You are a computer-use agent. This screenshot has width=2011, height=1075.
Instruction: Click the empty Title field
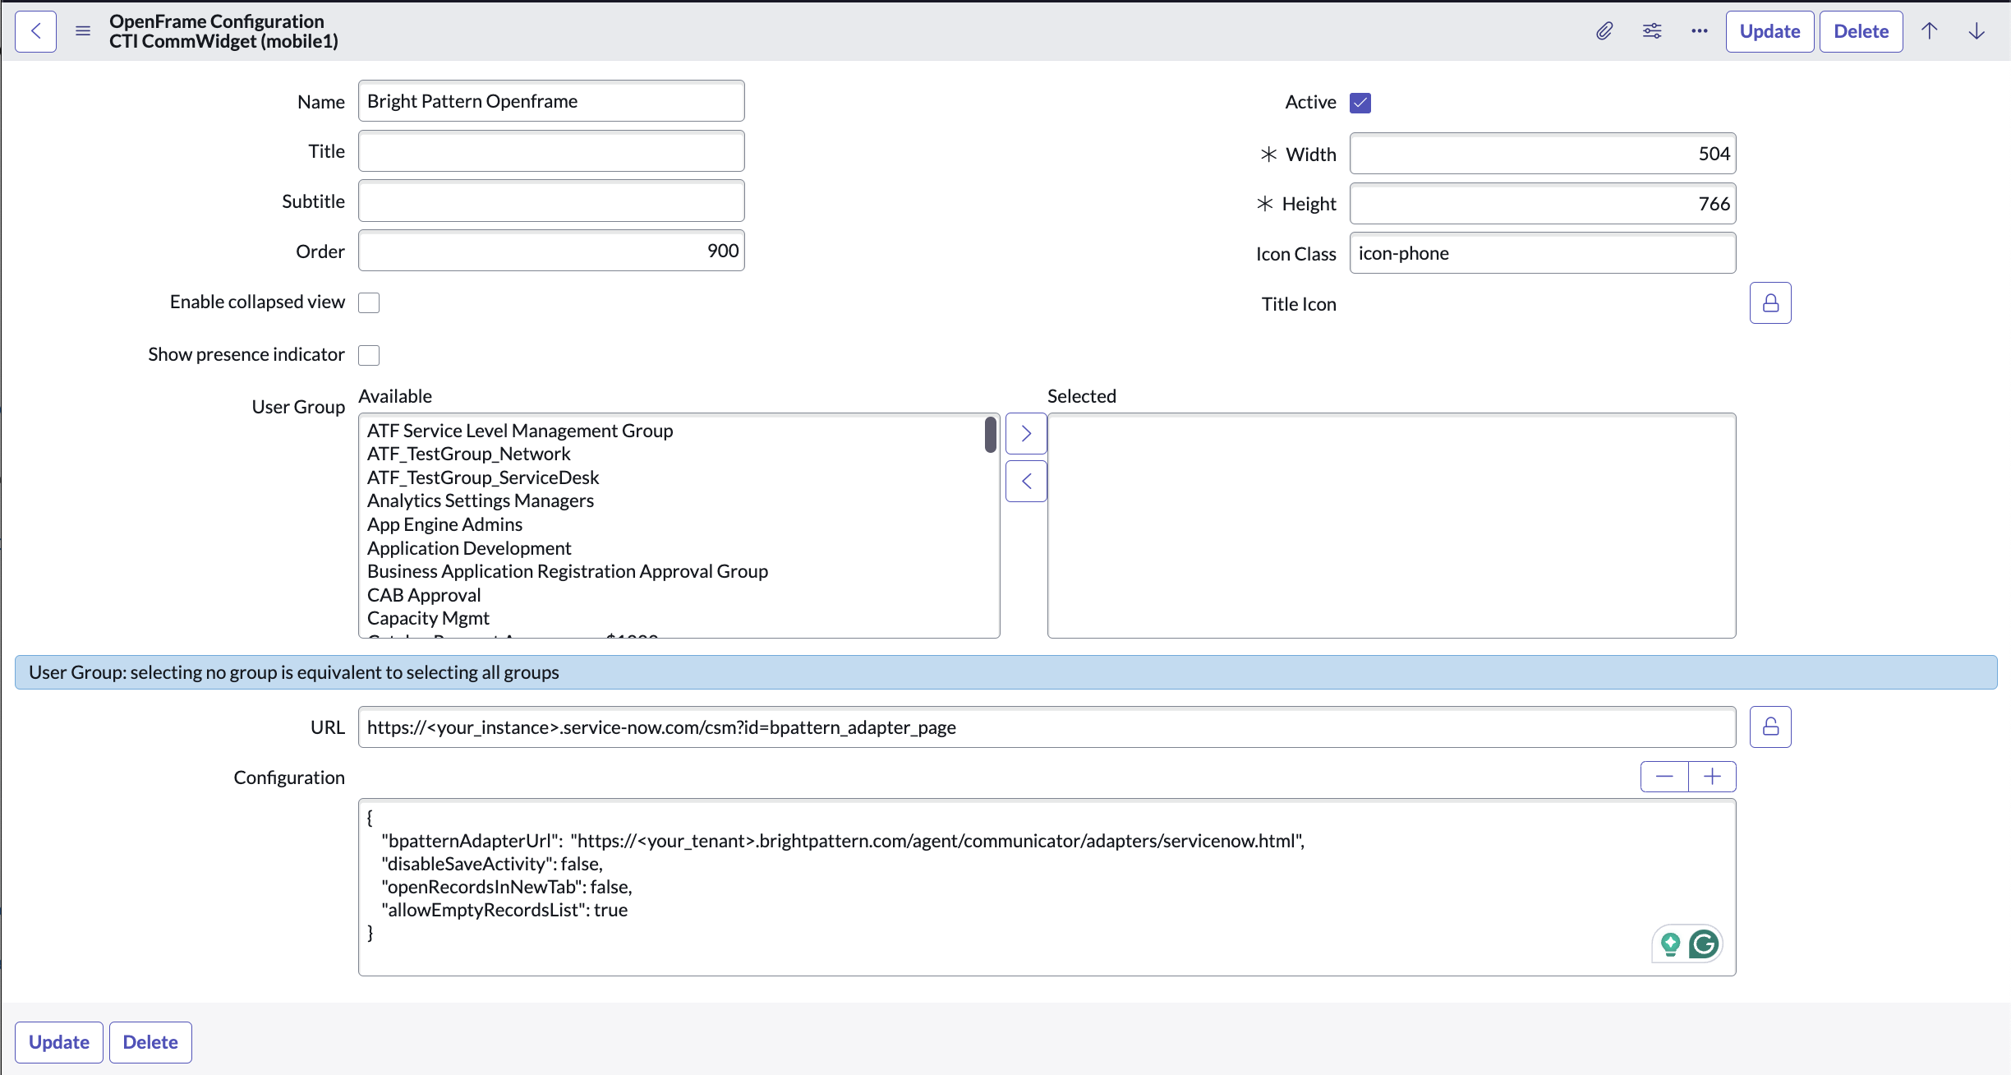pos(551,151)
